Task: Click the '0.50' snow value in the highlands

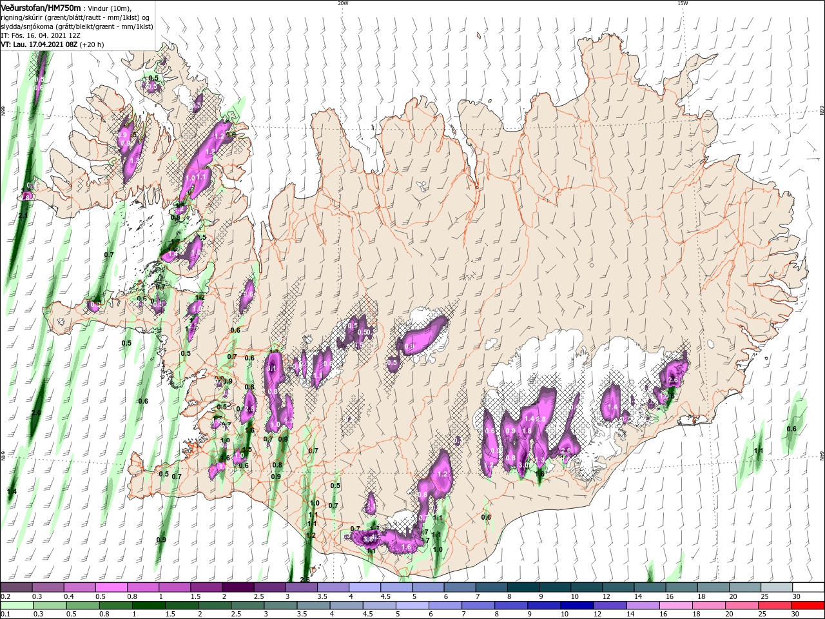Action: [x=365, y=332]
